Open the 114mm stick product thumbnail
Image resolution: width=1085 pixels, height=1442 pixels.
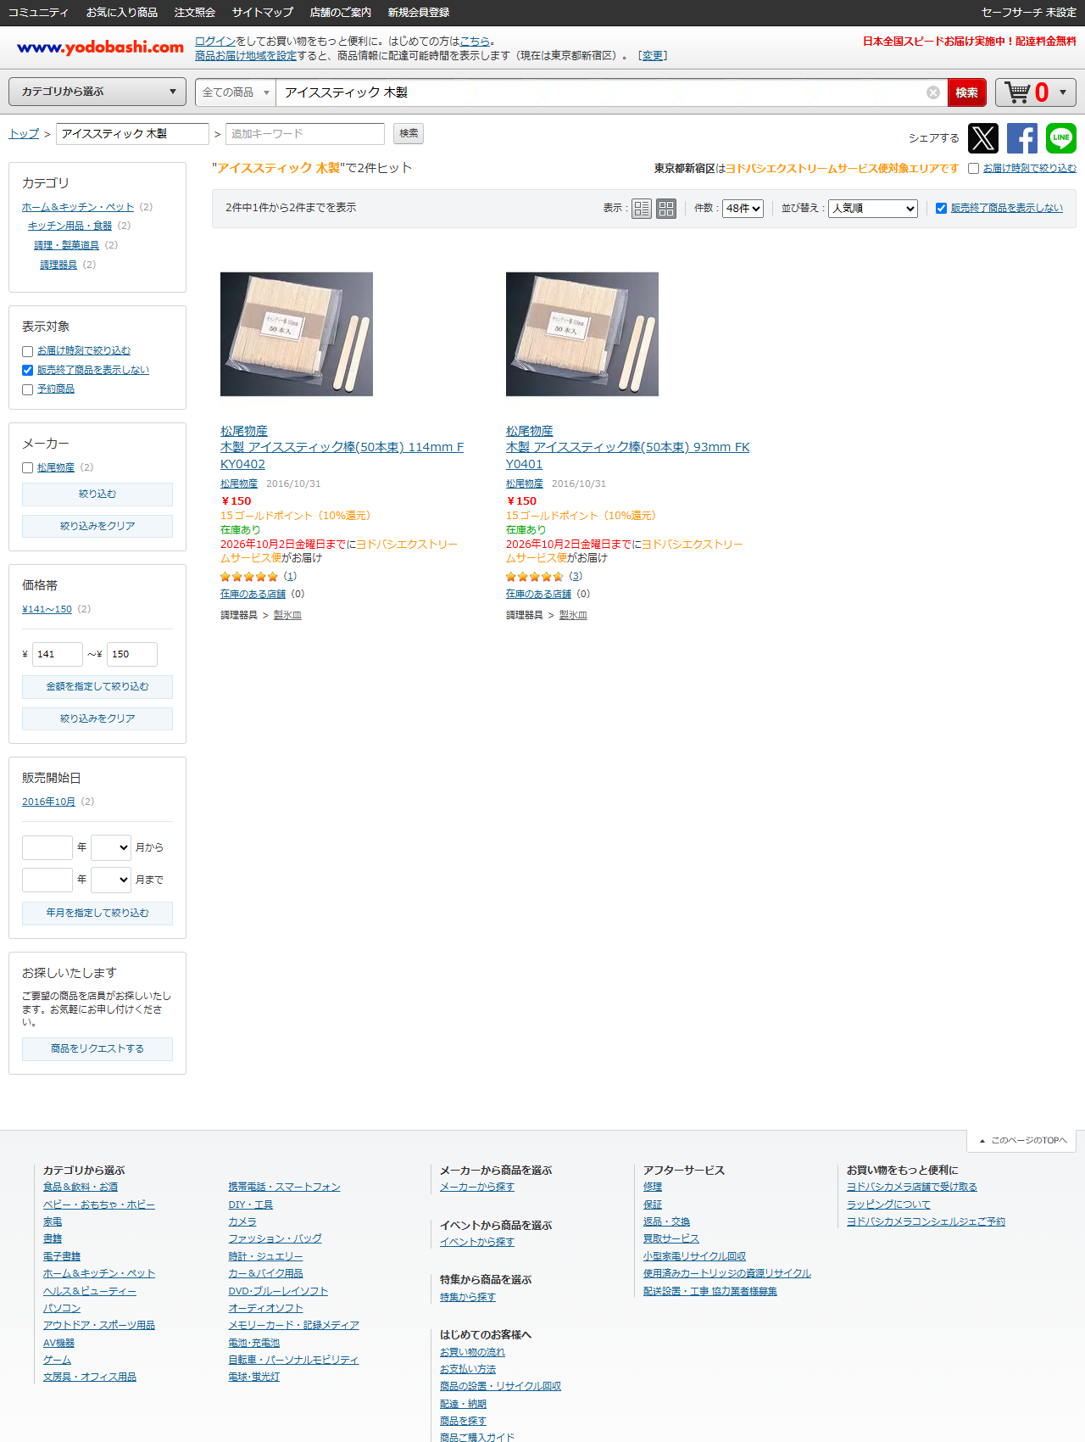tap(297, 334)
